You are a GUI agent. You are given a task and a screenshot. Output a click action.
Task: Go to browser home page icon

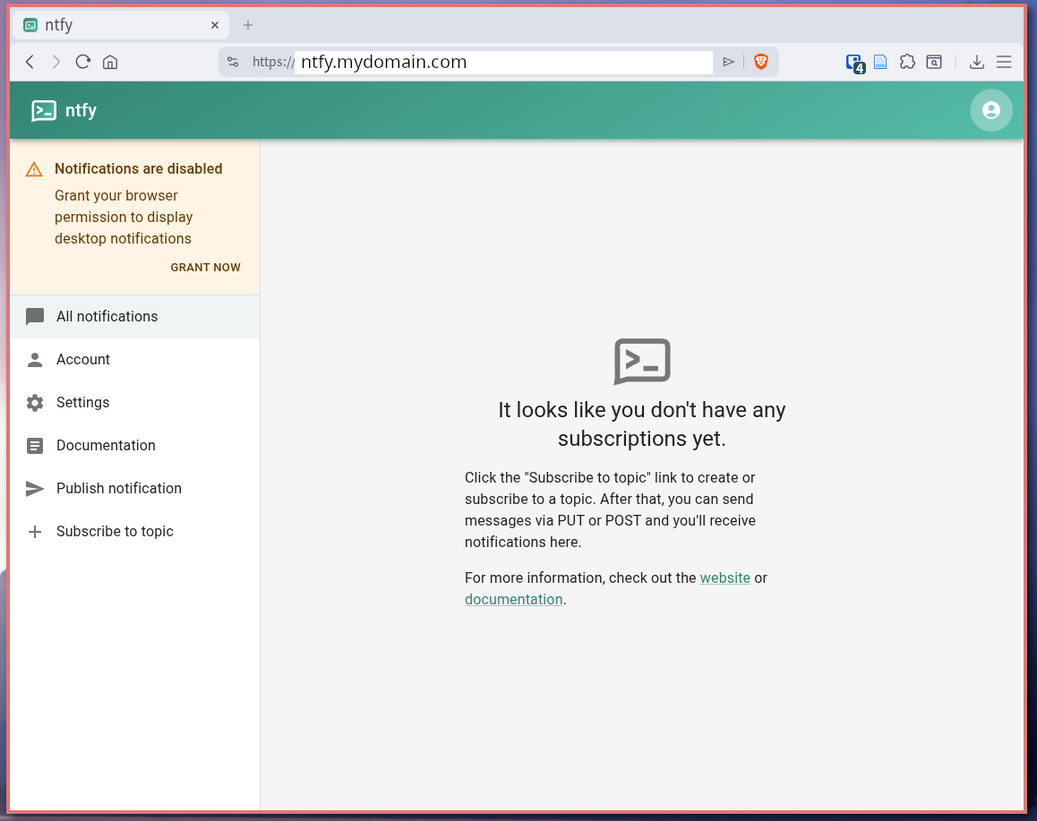[110, 62]
